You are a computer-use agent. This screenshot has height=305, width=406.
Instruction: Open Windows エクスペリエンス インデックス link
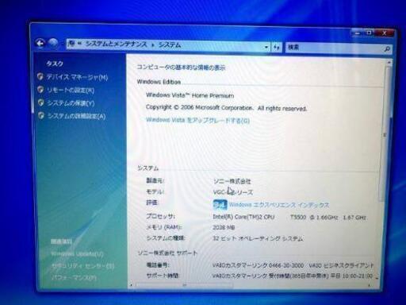pos(279,205)
